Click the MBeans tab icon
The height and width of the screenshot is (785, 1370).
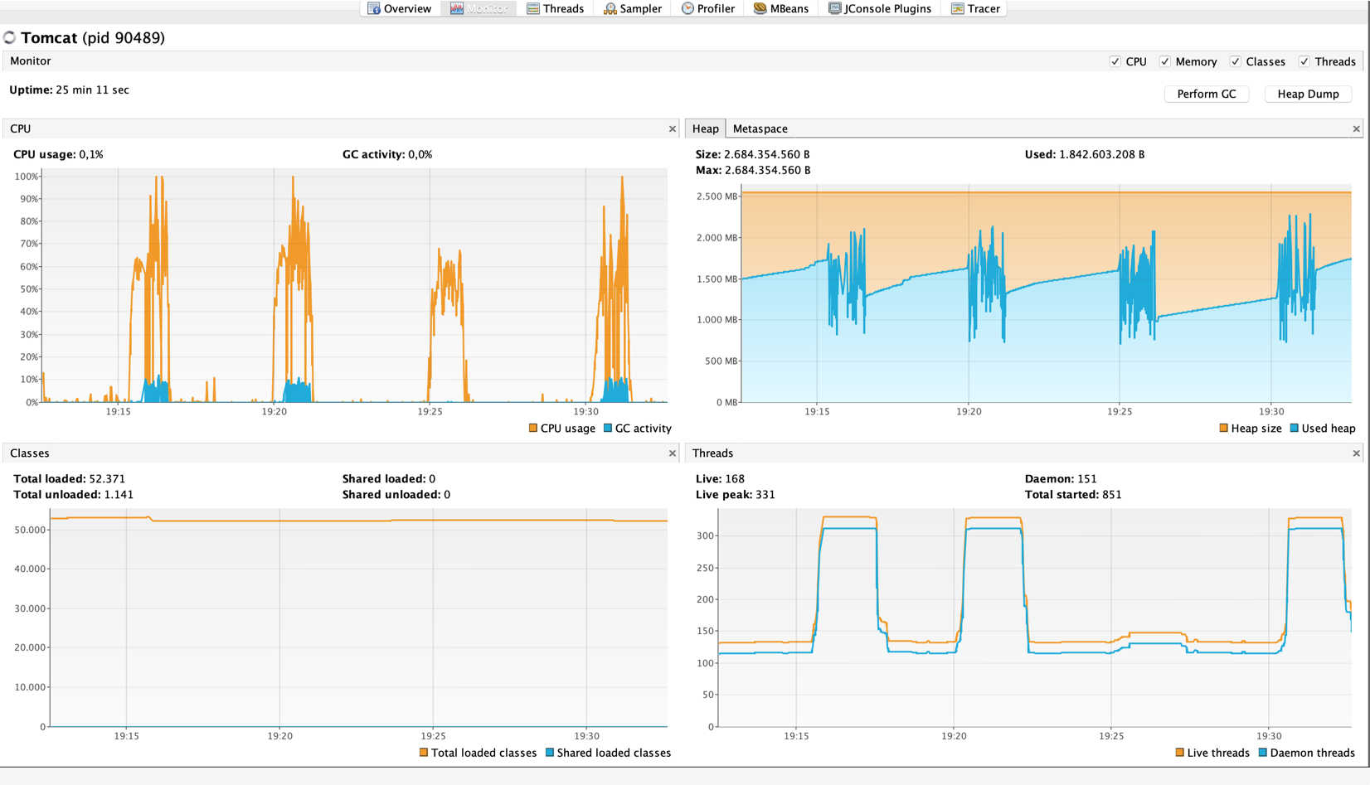[x=760, y=8]
